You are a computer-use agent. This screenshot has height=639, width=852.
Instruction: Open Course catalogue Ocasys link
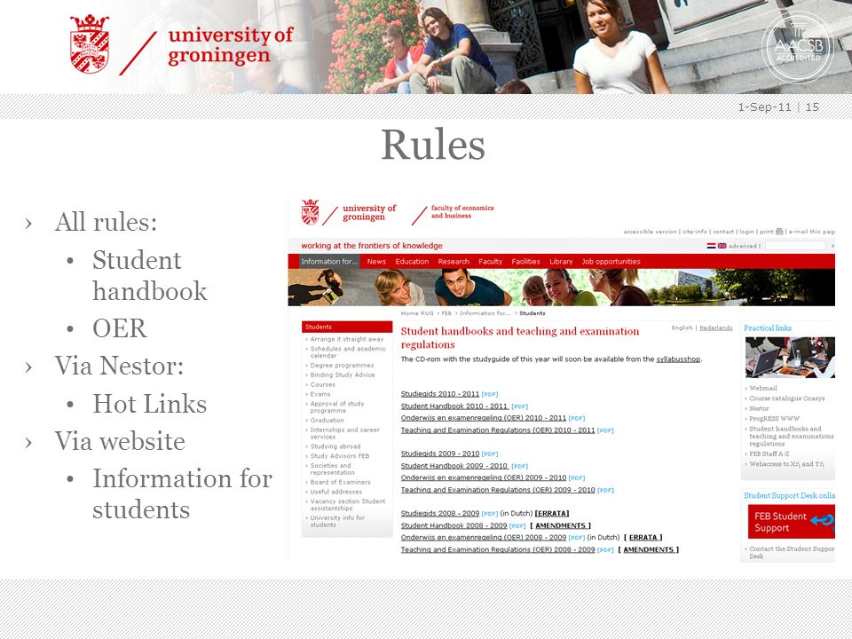[x=787, y=398]
